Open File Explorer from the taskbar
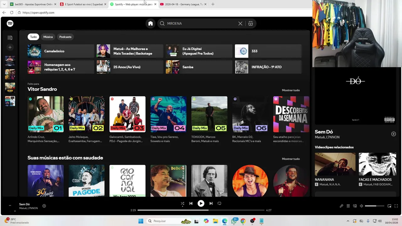Viewport: 402px width, 226px height. click(x=215, y=221)
